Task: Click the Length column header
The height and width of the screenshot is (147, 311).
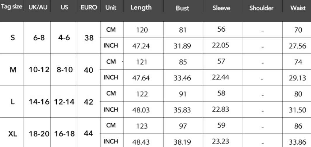Action: [141, 8]
